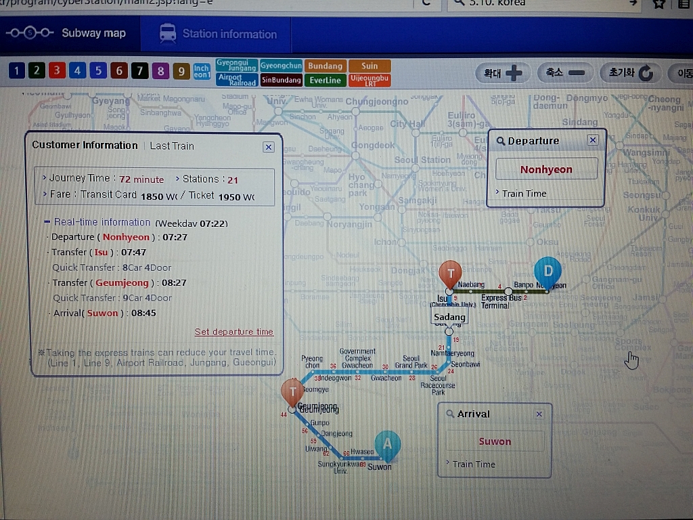Collapse the Real-time information section

(47, 222)
